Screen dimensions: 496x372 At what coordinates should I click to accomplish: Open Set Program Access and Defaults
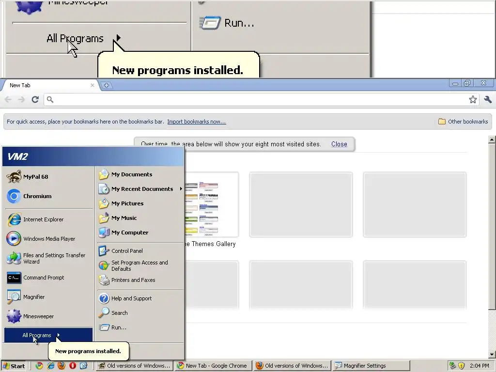point(140,265)
